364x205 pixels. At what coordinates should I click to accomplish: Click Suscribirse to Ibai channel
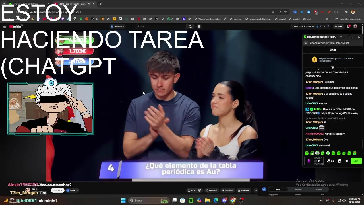pos(57,190)
